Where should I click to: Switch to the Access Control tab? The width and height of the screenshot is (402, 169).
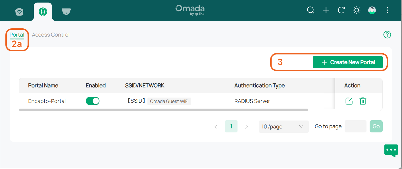[x=51, y=35]
